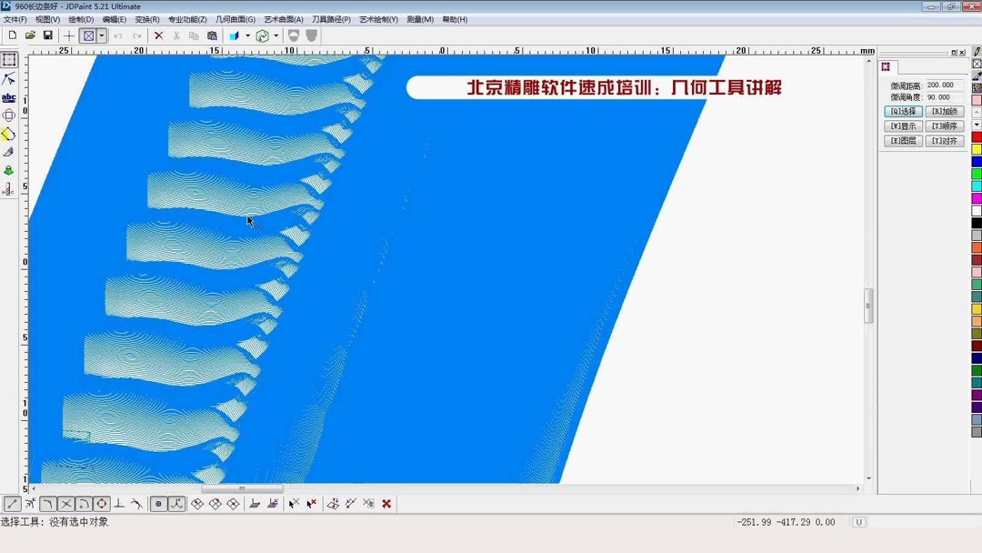Select the arrow selection tool in left toolbar
Screen dimensions: 982x553
(x=10, y=59)
